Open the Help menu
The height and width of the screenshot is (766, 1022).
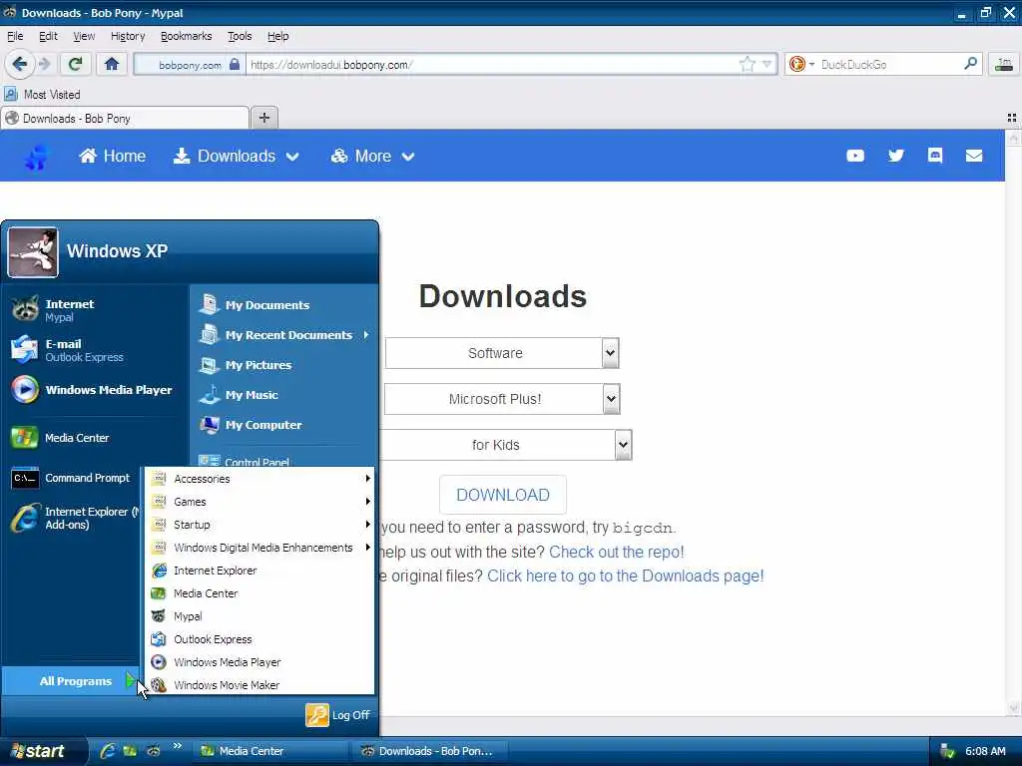point(278,36)
